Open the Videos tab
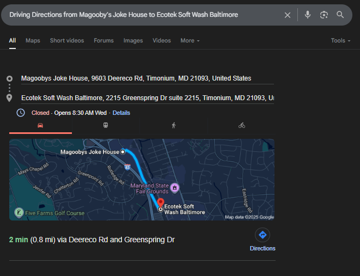 (162, 41)
